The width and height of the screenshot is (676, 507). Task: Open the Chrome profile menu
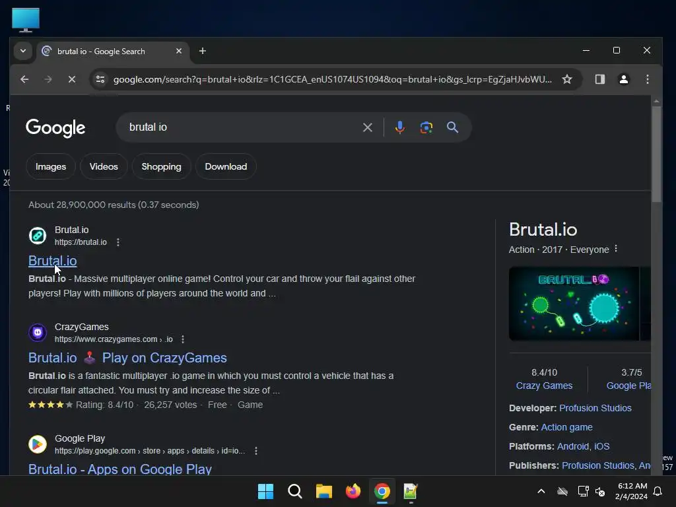tap(623, 79)
